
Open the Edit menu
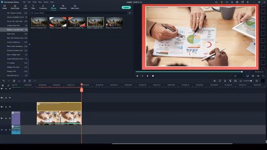point(29,2)
